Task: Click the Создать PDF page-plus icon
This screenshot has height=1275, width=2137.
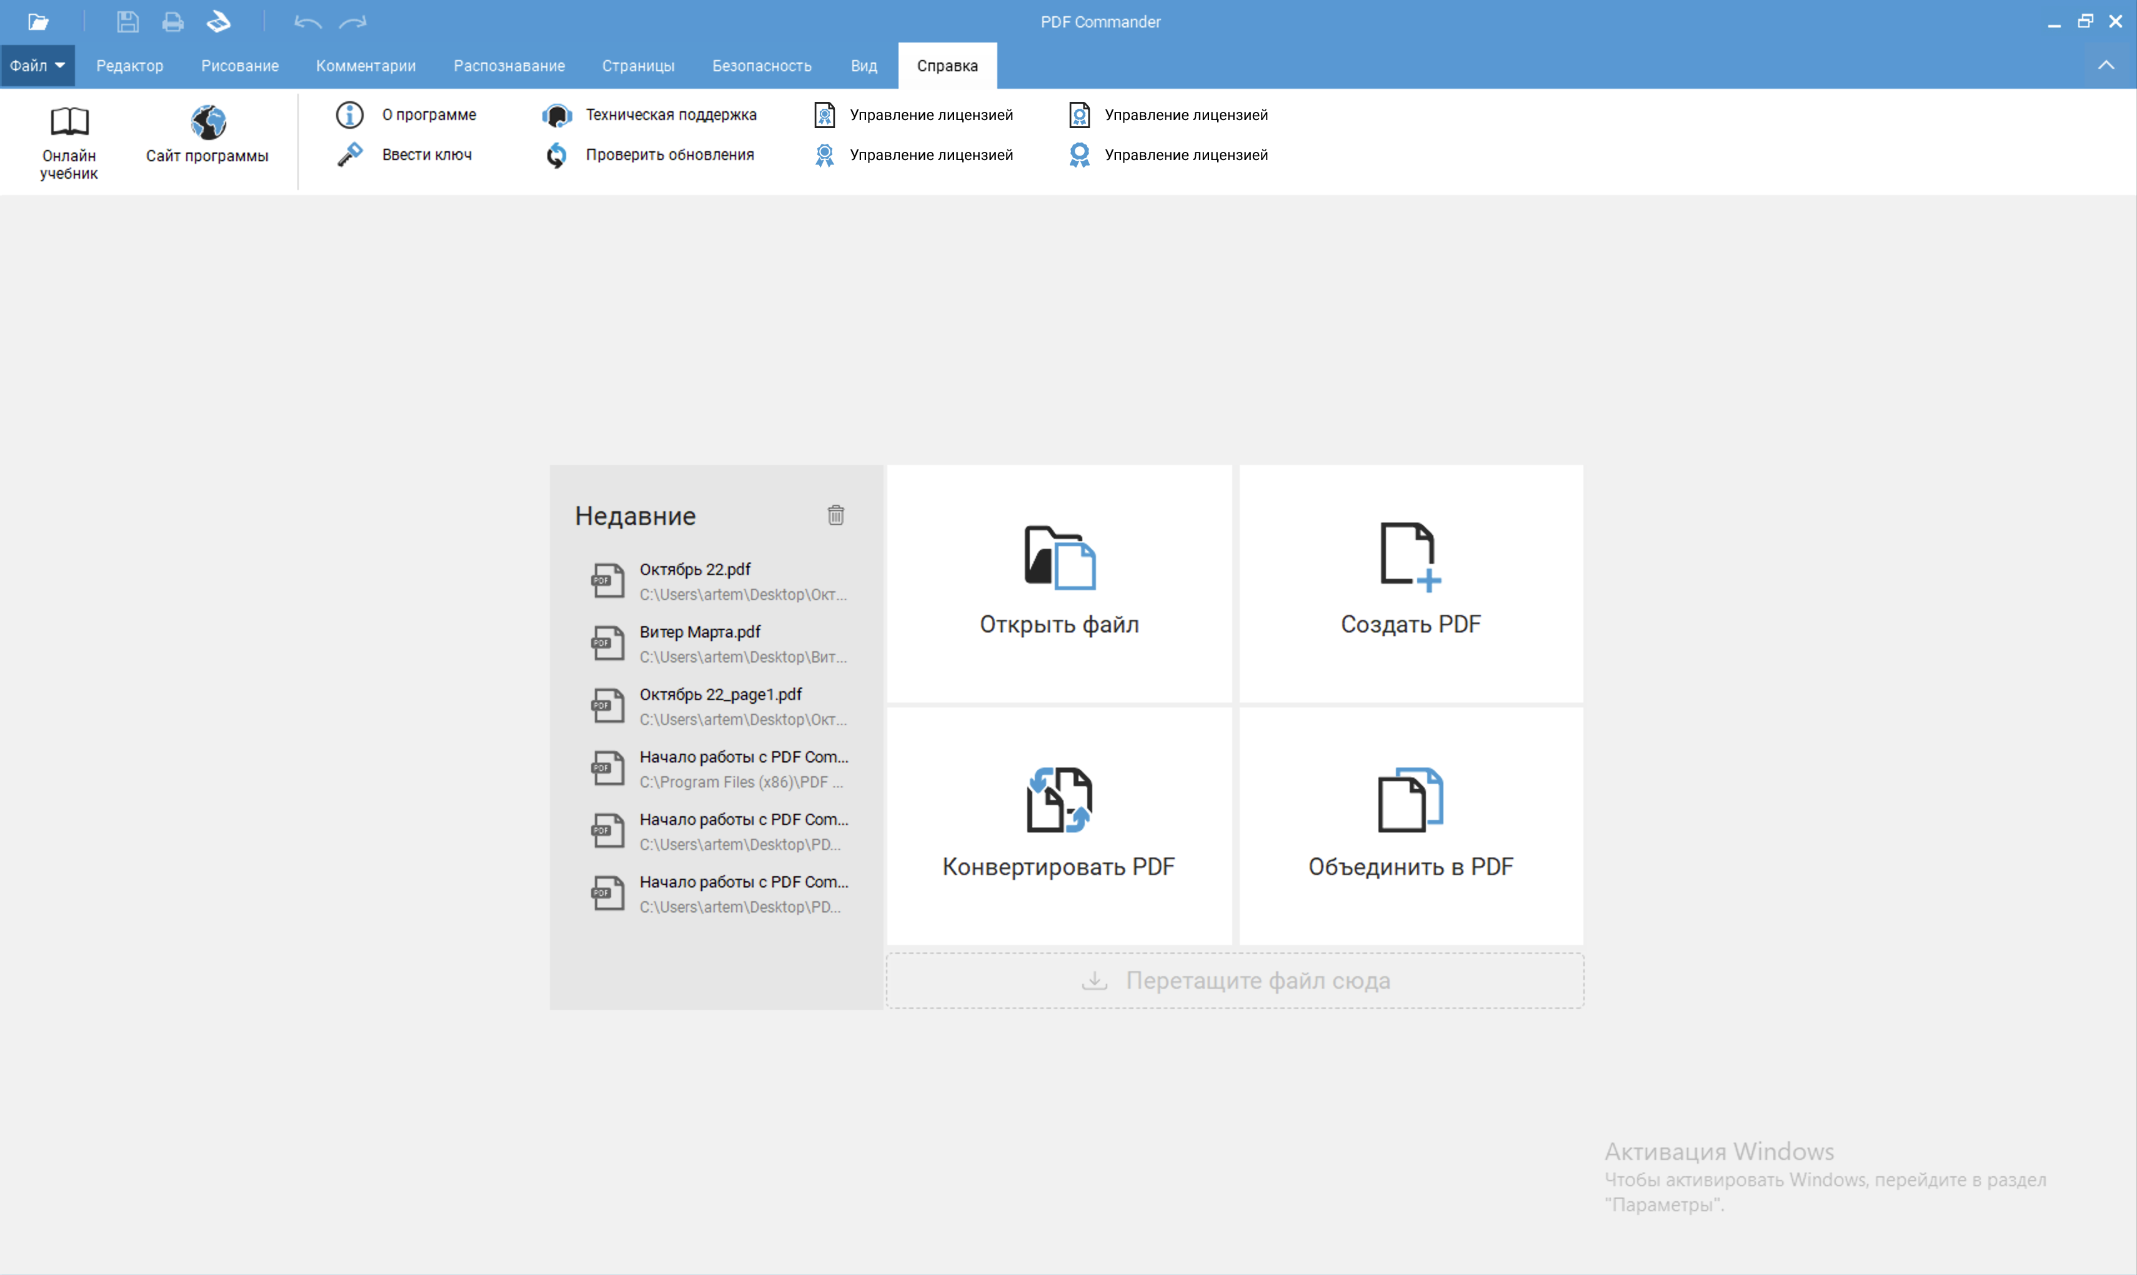Action: 1410,557
